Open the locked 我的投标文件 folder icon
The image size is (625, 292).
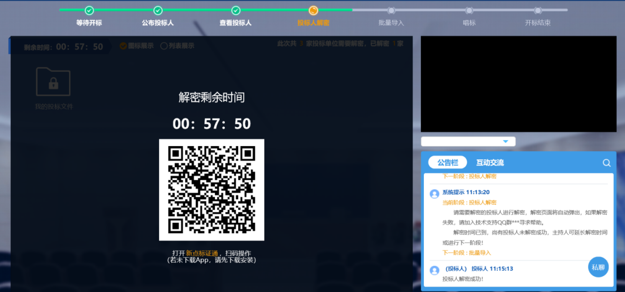(53, 82)
